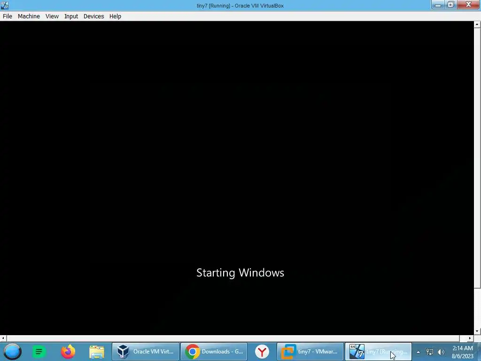The width and height of the screenshot is (481, 361).
Task: Click the network tray icon
Action: click(x=430, y=352)
